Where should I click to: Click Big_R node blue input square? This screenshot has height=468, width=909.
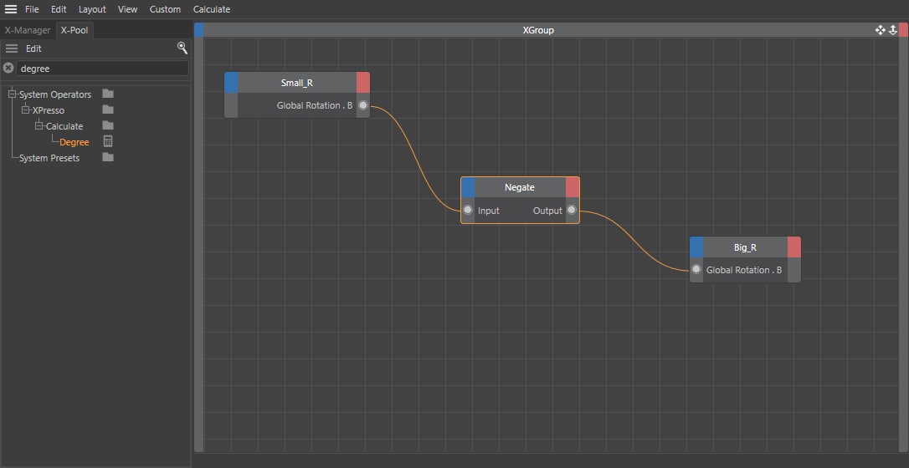(697, 247)
